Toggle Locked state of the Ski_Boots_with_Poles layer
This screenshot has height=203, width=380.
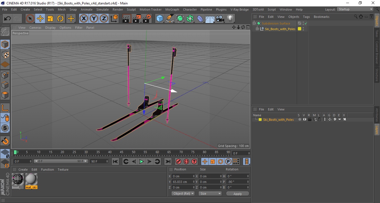319,119
